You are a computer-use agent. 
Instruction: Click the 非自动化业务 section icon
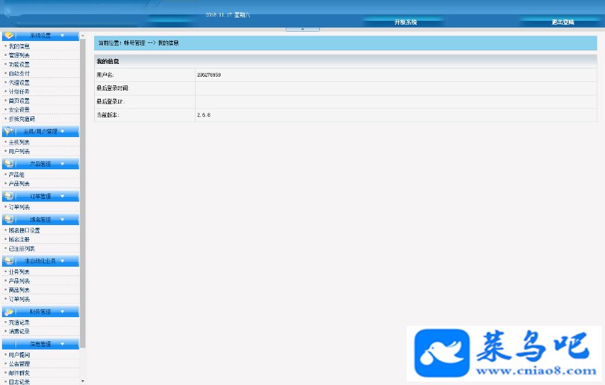[9, 261]
